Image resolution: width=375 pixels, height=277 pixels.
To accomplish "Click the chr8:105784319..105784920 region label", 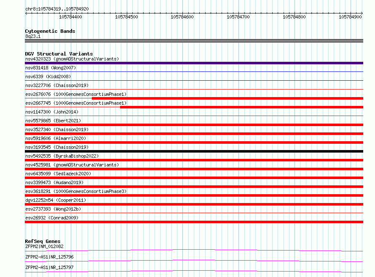I will pyautogui.click(x=57, y=9).
